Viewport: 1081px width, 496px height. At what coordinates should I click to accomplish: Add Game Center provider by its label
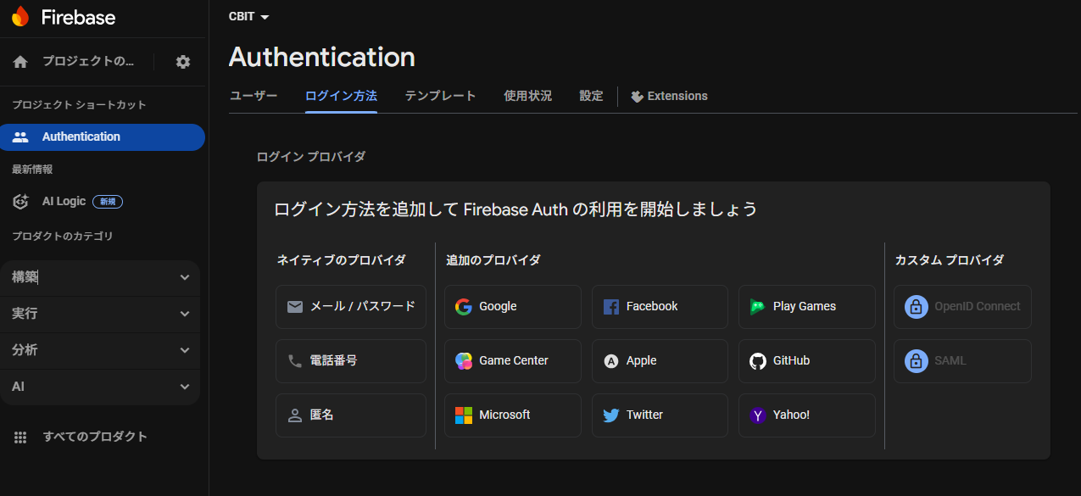click(514, 361)
